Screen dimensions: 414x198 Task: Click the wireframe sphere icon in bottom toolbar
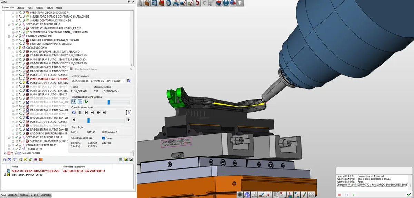(312, 195)
